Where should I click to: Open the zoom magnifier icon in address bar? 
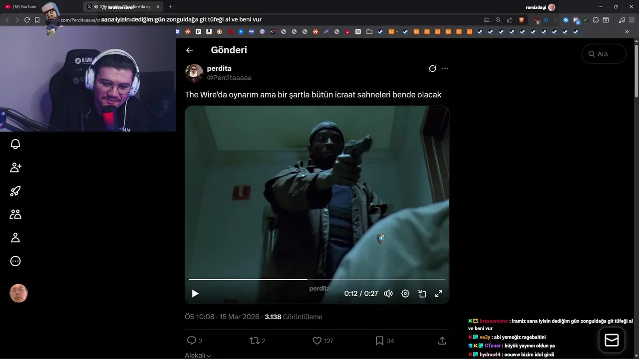498,20
